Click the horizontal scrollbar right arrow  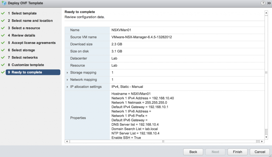[262, 141]
